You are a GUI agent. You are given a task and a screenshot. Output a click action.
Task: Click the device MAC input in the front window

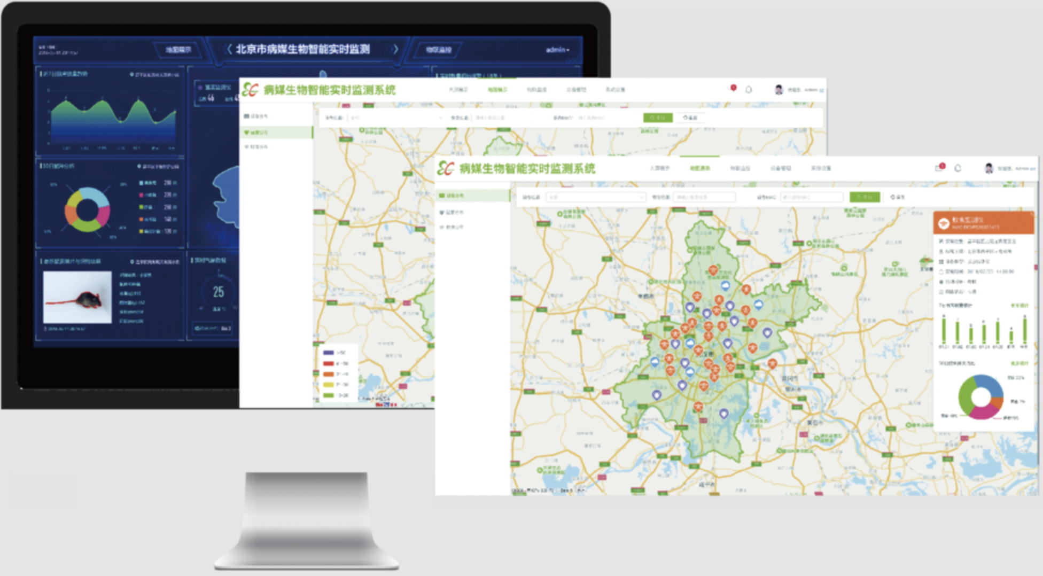pyautogui.click(x=812, y=197)
